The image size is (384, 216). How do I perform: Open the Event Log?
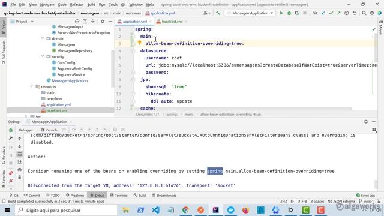point(365,195)
